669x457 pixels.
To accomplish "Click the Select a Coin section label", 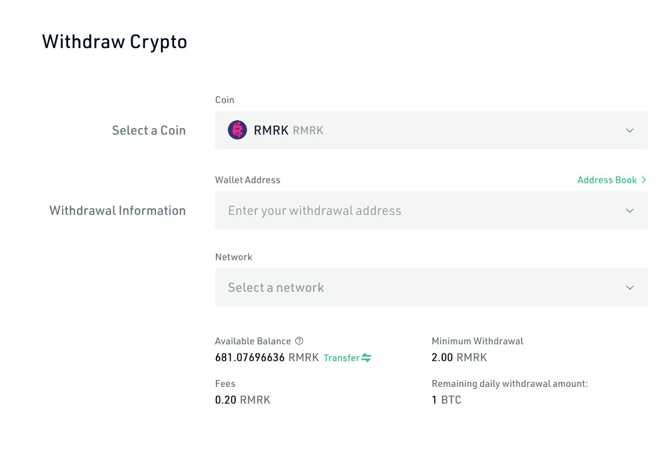I will tap(149, 130).
